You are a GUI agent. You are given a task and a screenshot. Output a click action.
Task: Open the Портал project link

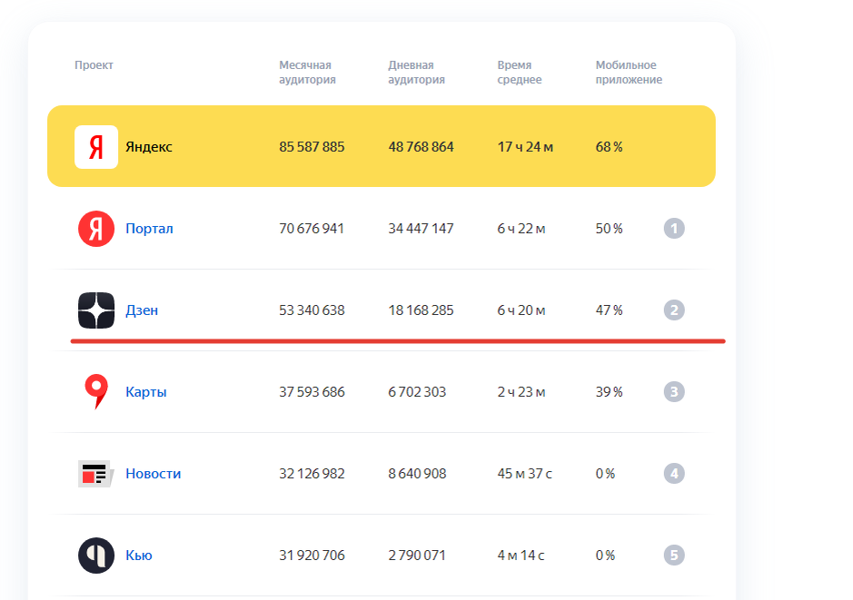pyautogui.click(x=149, y=229)
